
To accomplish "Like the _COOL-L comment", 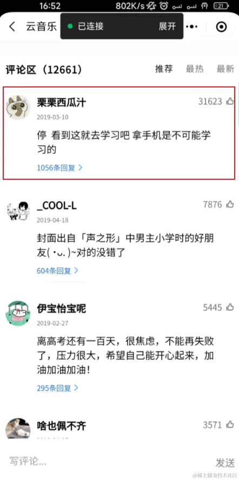I will (x=230, y=204).
